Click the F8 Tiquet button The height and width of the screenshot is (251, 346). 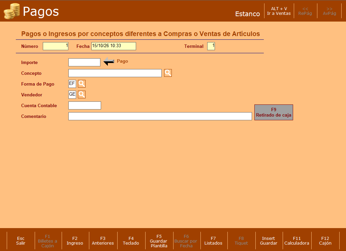coord(241,241)
